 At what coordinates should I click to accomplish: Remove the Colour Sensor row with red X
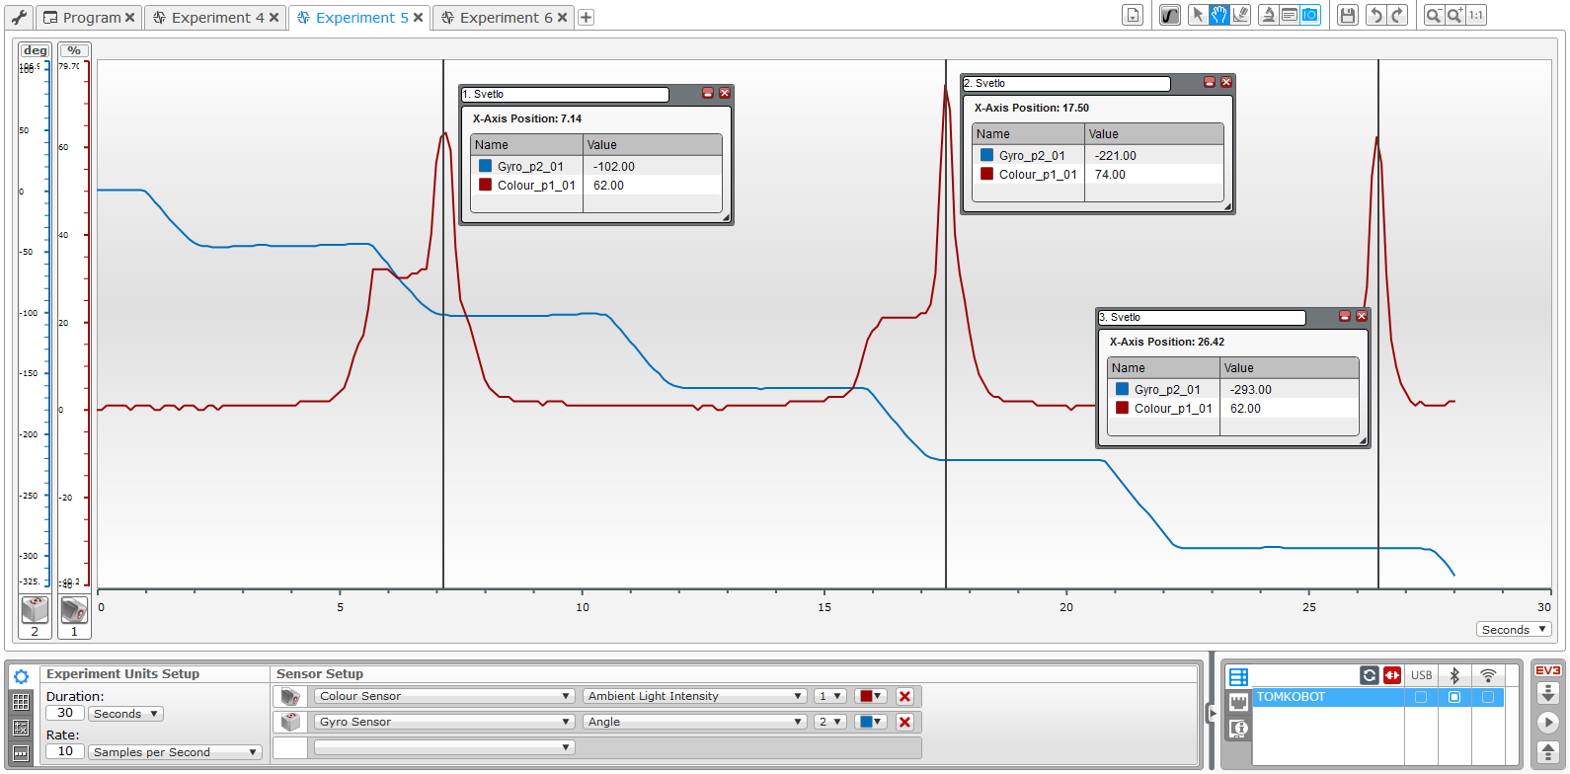[904, 696]
